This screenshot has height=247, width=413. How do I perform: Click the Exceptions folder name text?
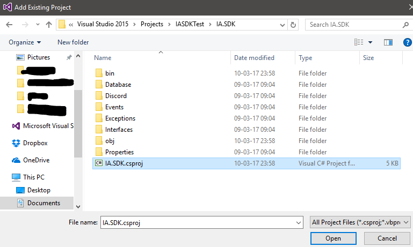120,118
